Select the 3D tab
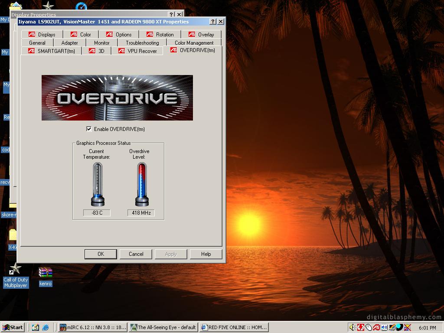This screenshot has height=333, width=444. [97, 51]
